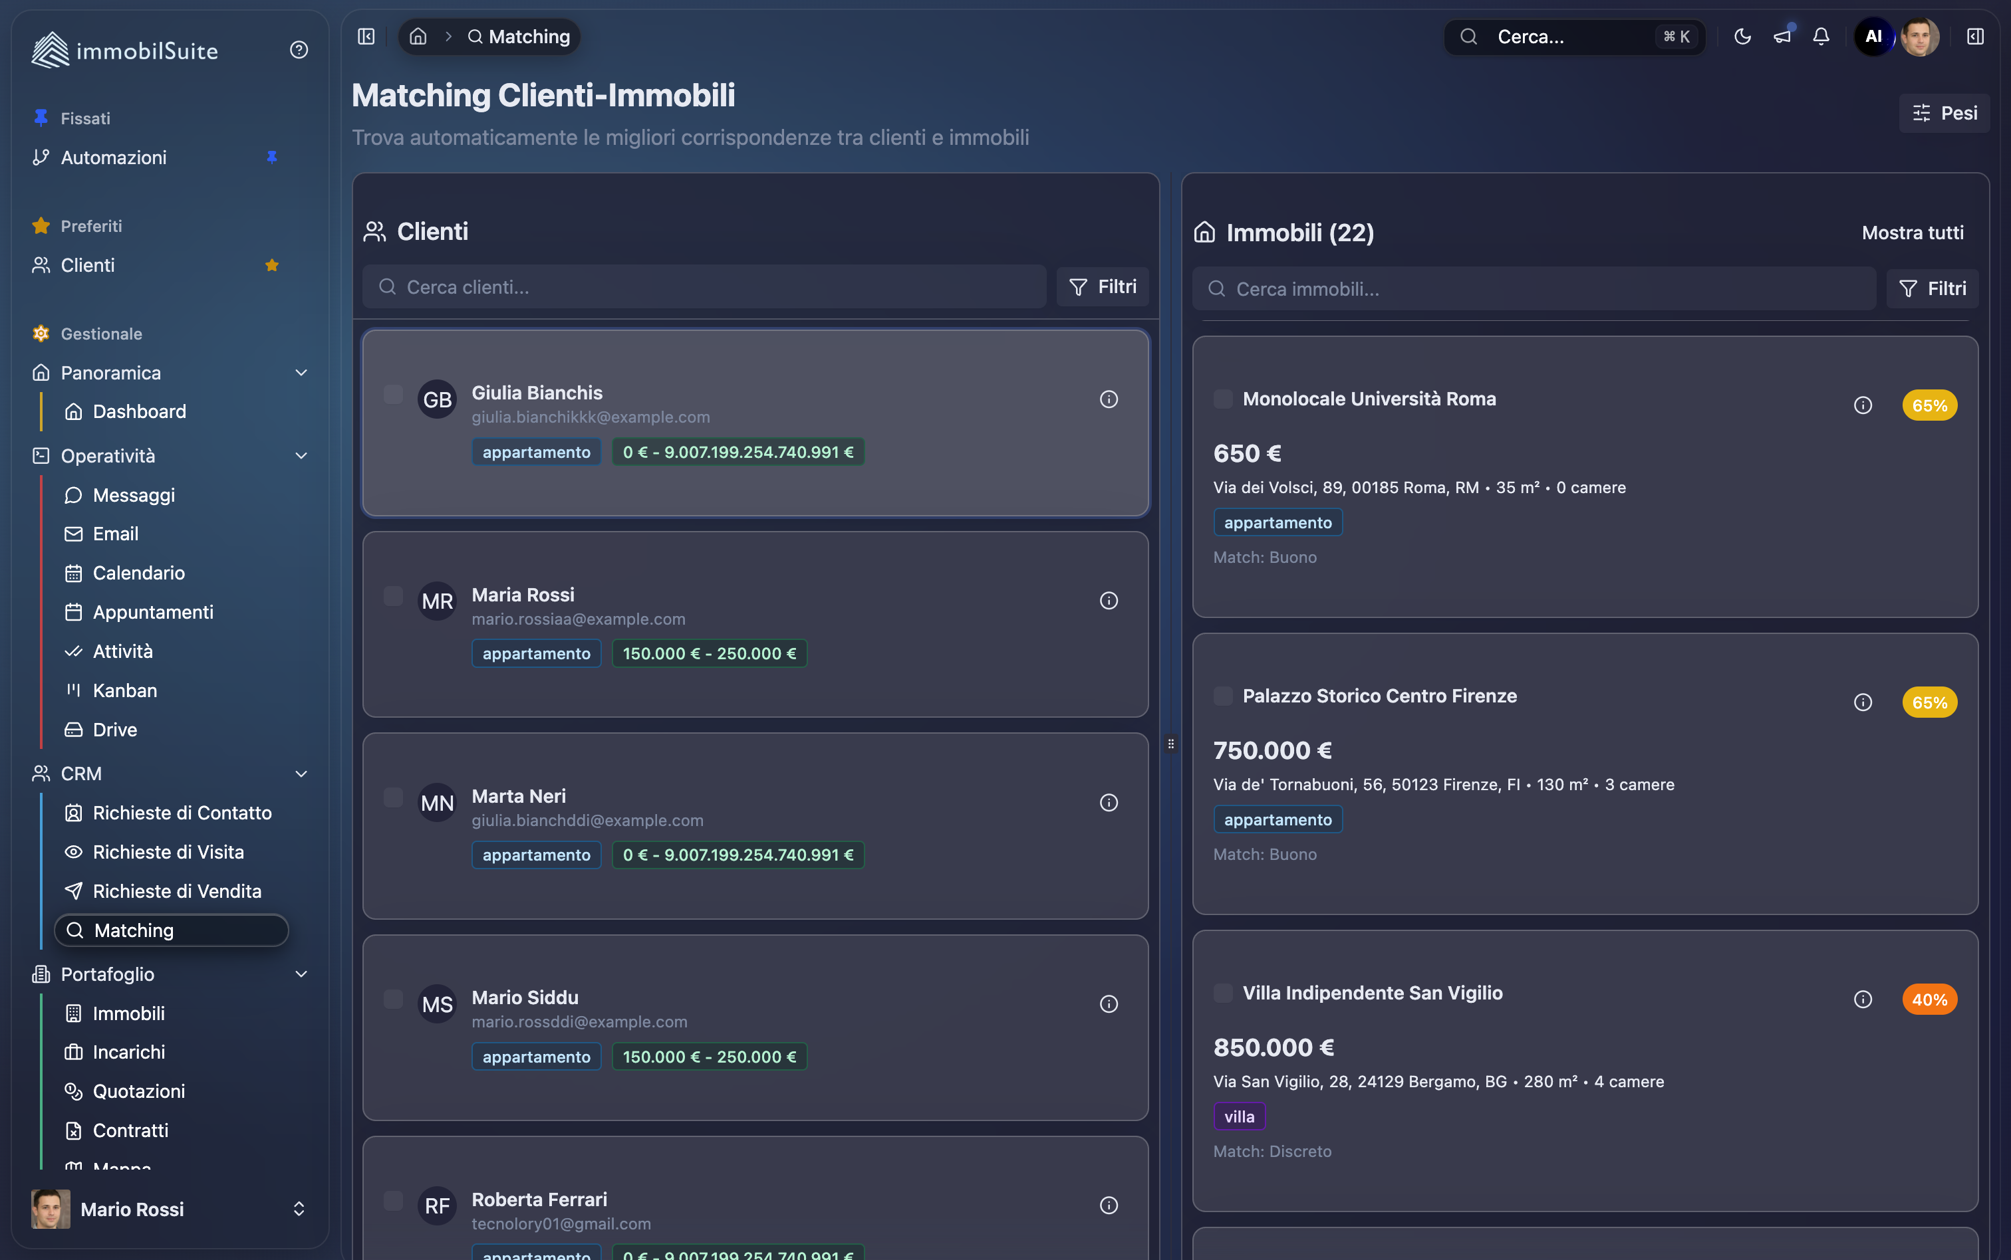Tick the Mario Siddu client checkbox

click(393, 998)
